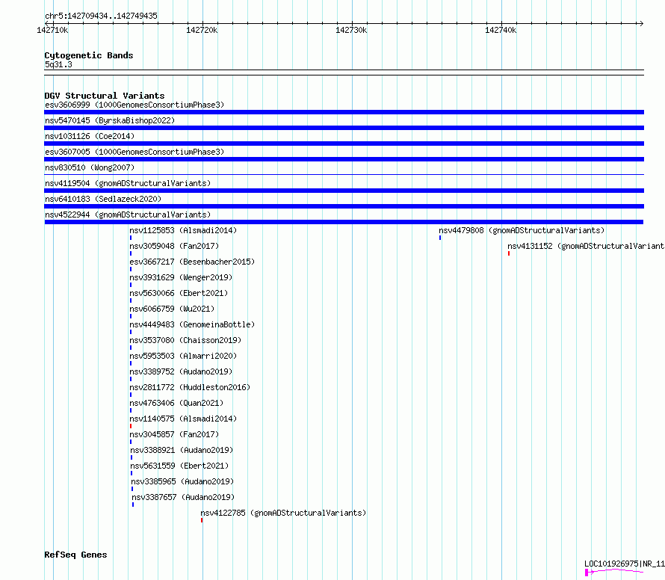The width and height of the screenshot is (665, 580).
Task: Select the blue bar under nsv1031126
Action: [x=344, y=144]
